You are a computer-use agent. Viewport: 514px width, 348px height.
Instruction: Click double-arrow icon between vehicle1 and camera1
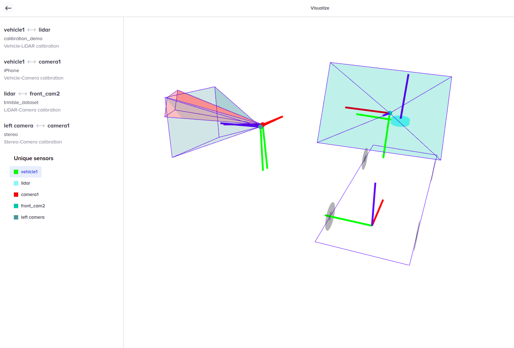[x=32, y=62]
